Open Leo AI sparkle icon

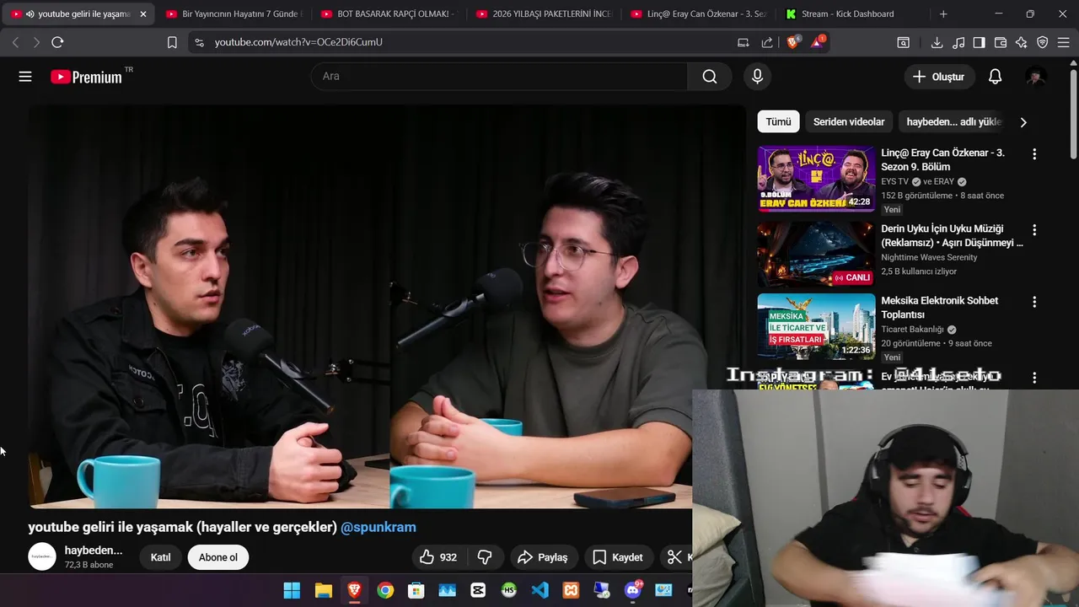1022,42
